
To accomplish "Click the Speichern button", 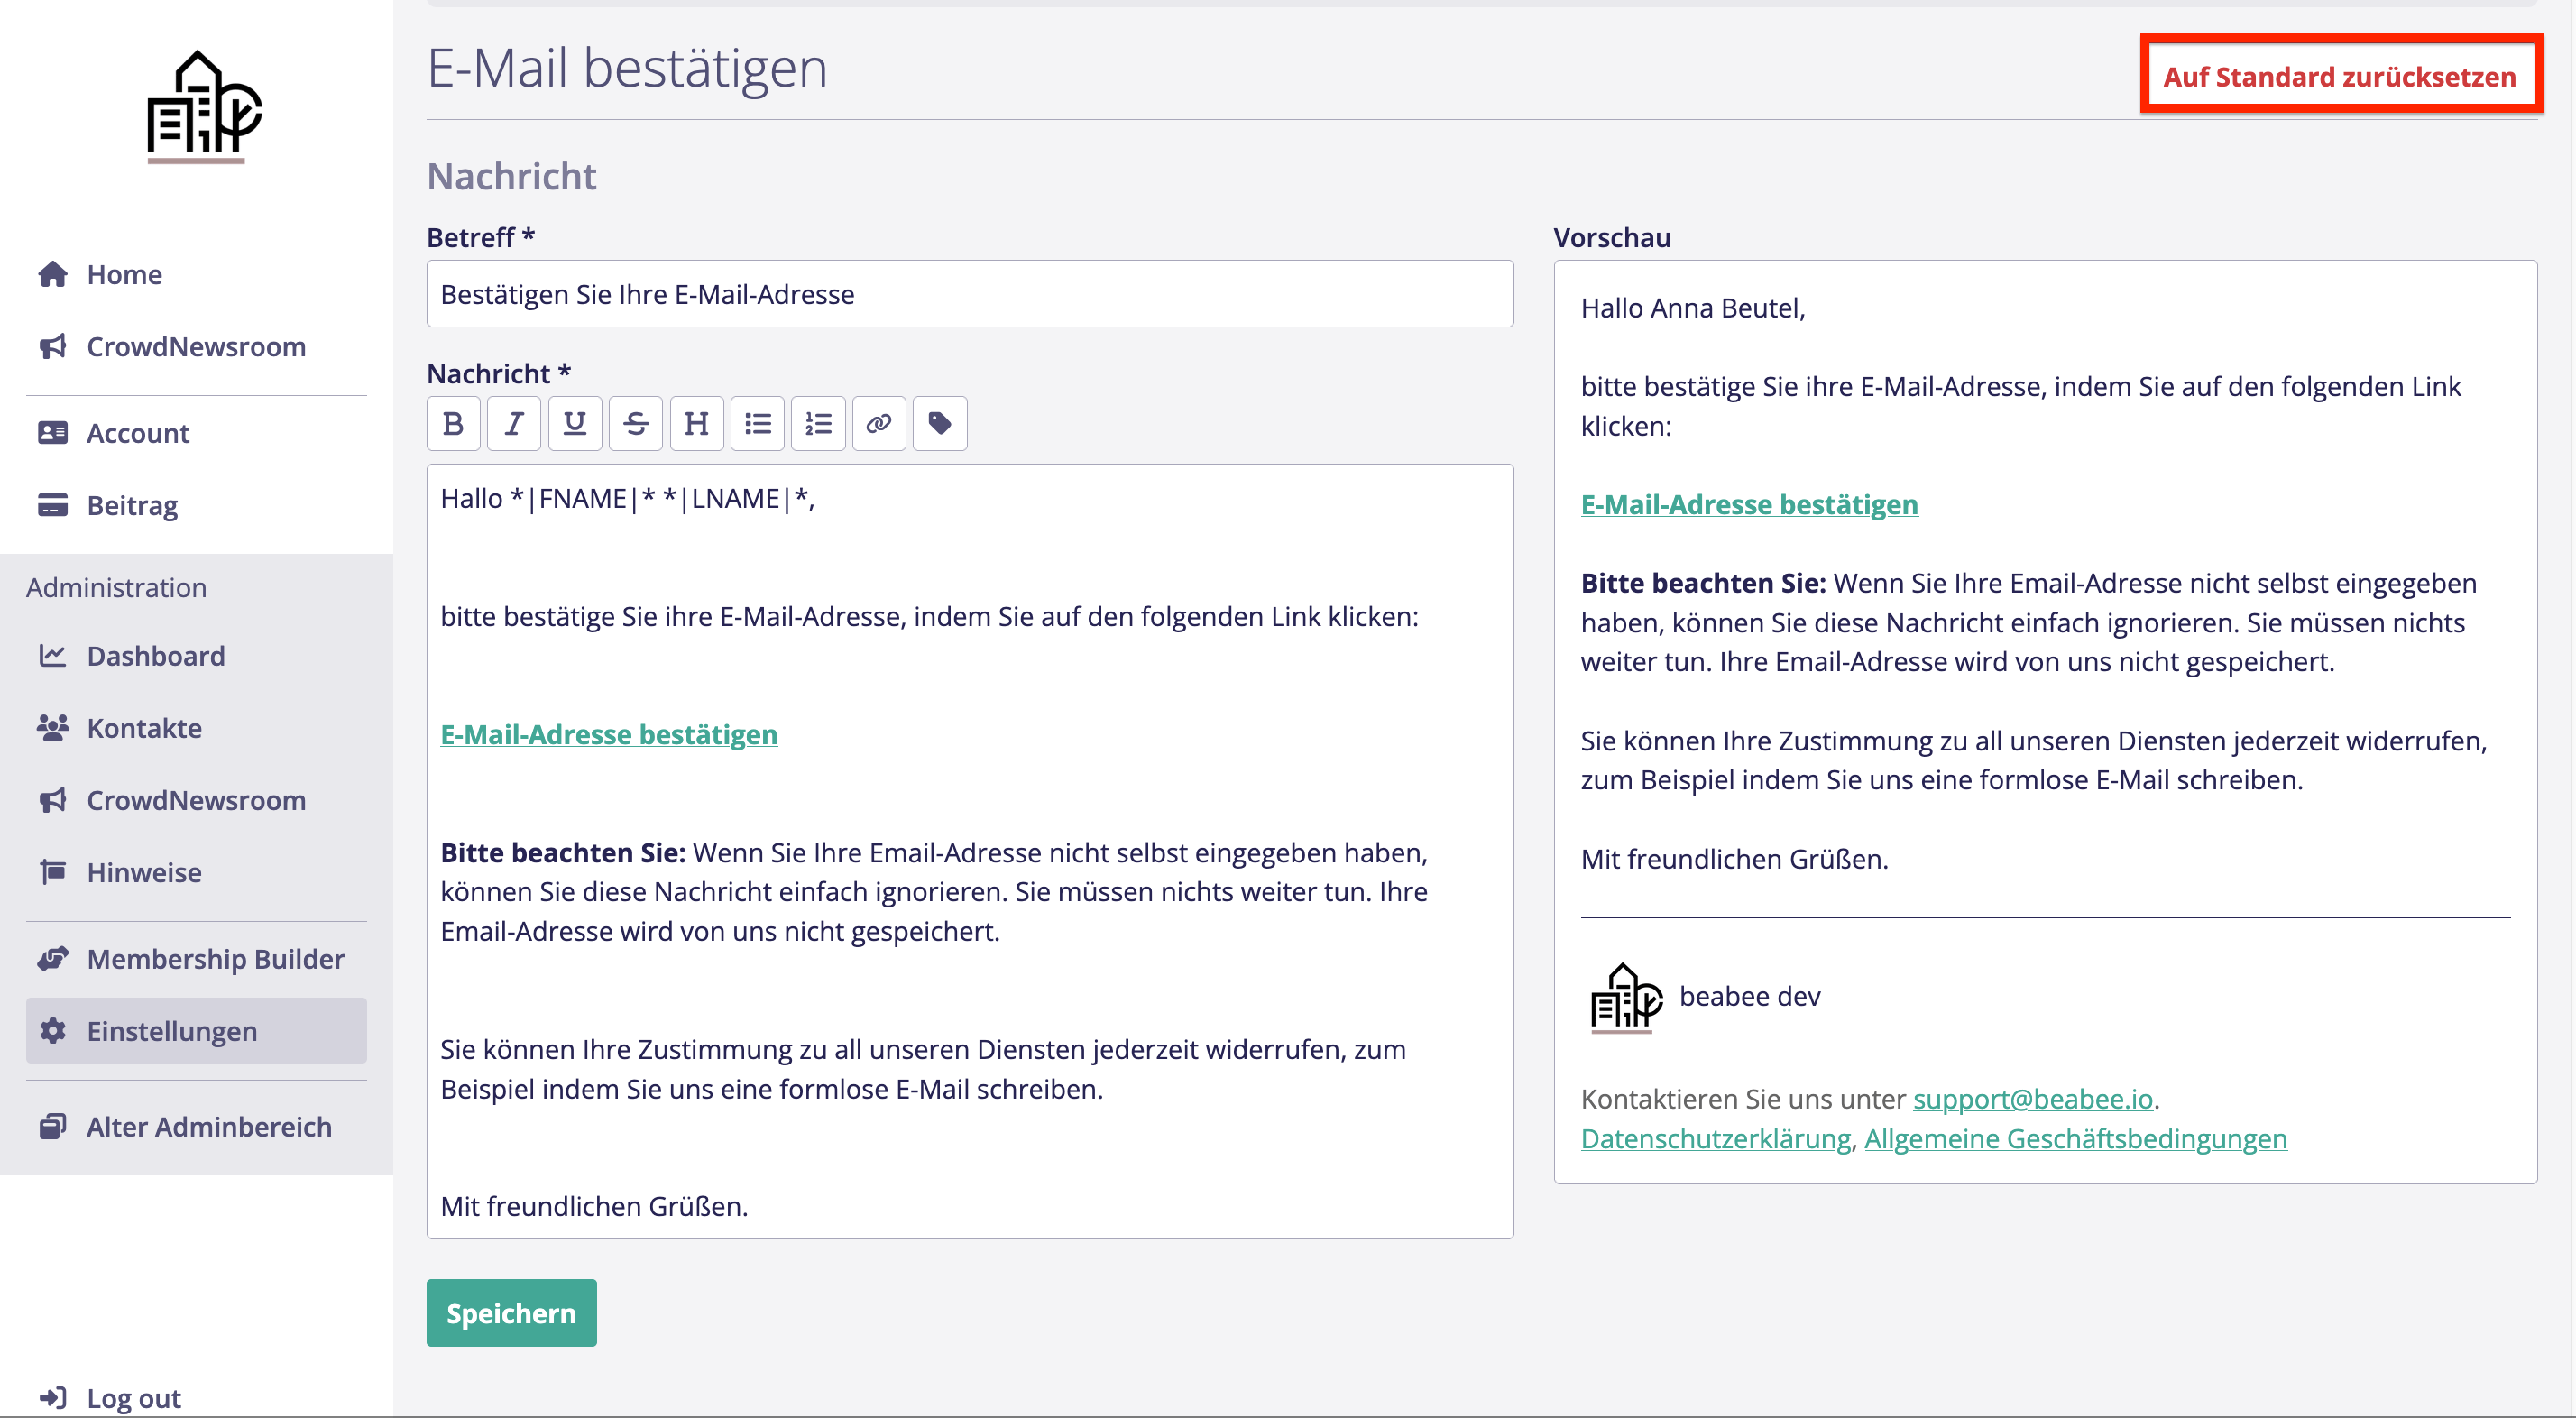I will 511,1313.
